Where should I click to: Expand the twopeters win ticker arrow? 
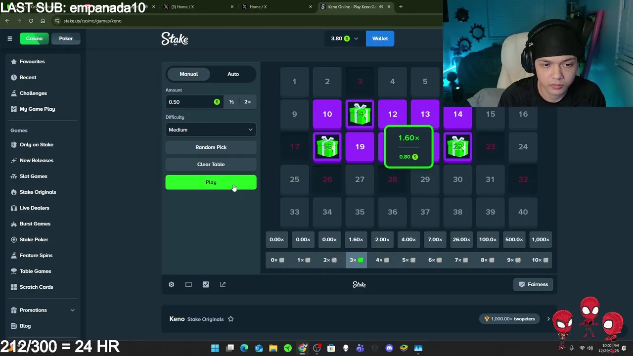coord(548,319)
